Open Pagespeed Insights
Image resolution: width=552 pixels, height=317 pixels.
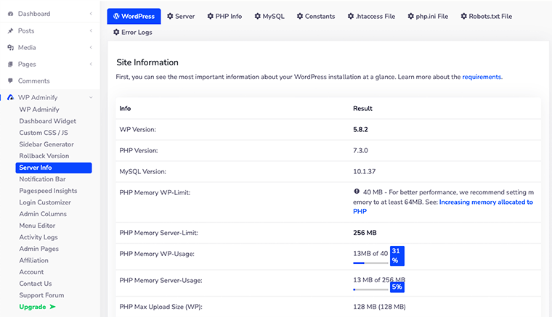(x=48, y=191)
